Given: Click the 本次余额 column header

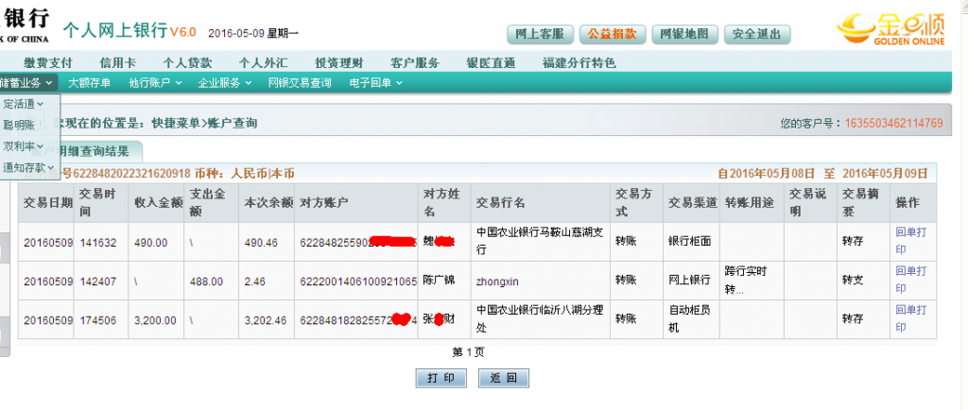Looking at the screenshot, I should coord(268,203).
